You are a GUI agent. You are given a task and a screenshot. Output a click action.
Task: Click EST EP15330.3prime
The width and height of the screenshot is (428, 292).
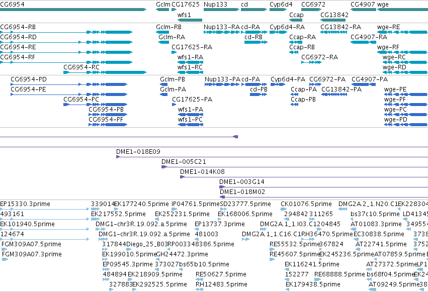[x=25, y=204]
